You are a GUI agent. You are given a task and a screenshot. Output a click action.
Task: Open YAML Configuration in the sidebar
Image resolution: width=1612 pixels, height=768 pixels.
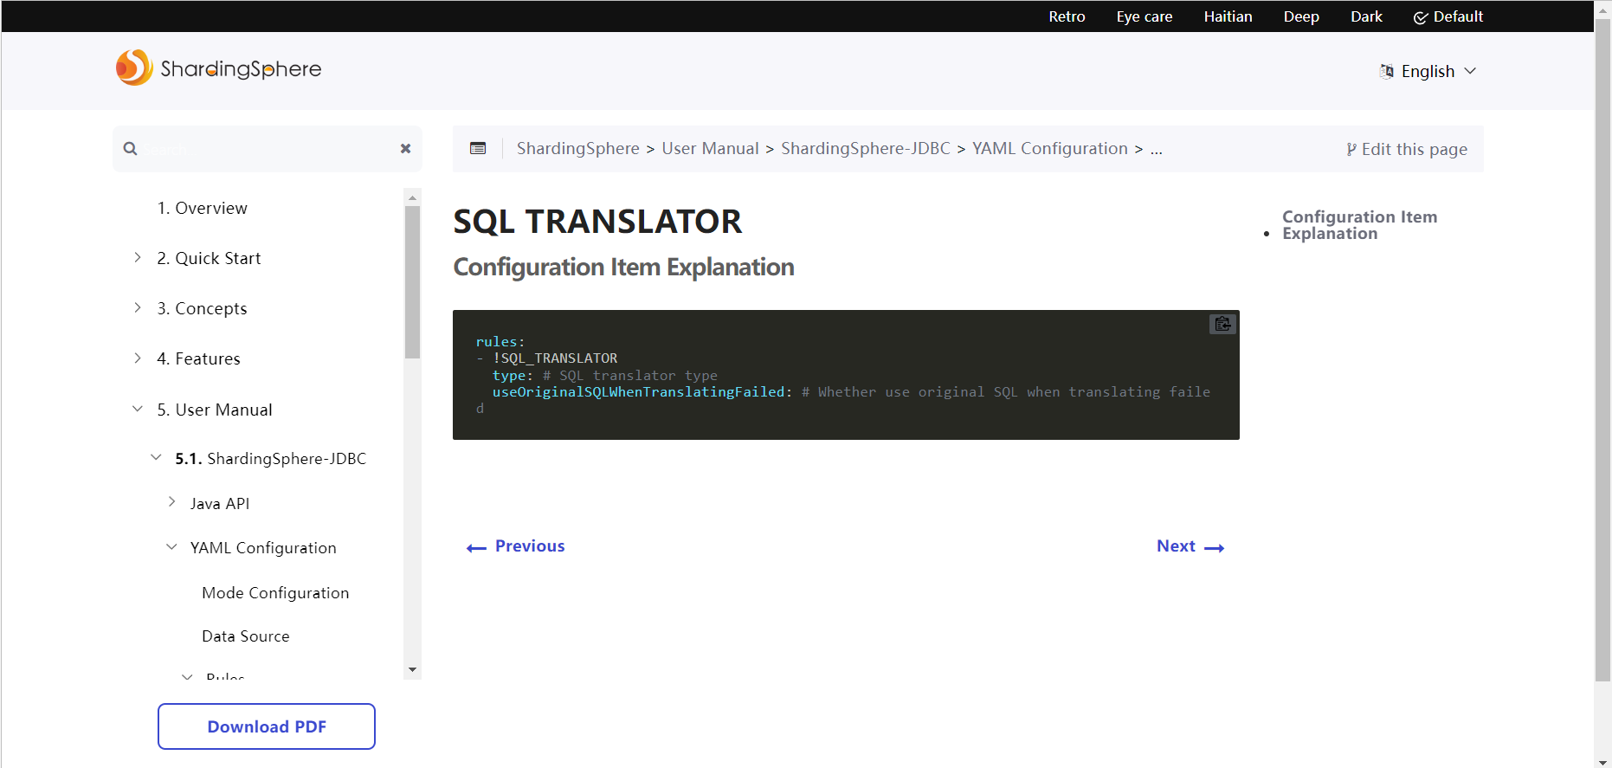tap(263, 548)
